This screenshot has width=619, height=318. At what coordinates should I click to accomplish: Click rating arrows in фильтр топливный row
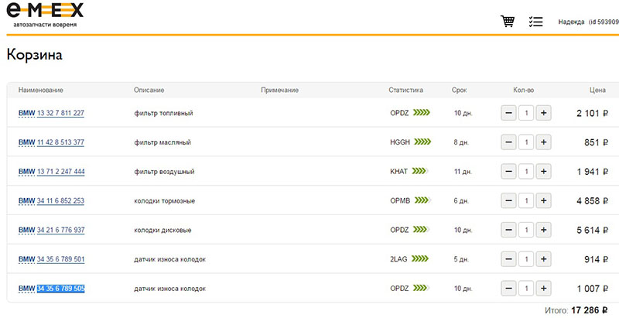(422, 113)
